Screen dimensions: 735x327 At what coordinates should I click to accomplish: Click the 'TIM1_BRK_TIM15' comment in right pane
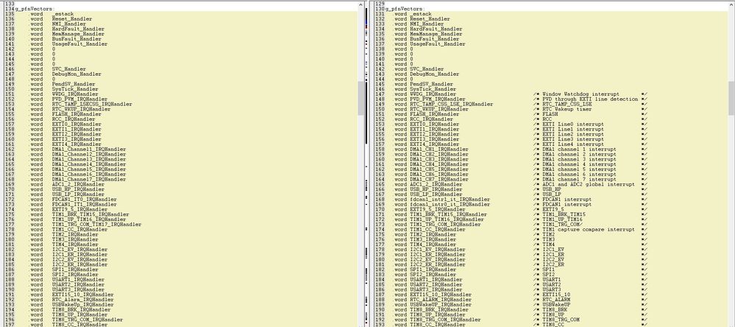[564, 214]
